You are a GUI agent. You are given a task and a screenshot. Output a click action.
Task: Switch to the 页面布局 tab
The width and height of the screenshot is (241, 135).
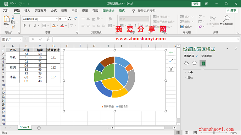coord(40,11)
